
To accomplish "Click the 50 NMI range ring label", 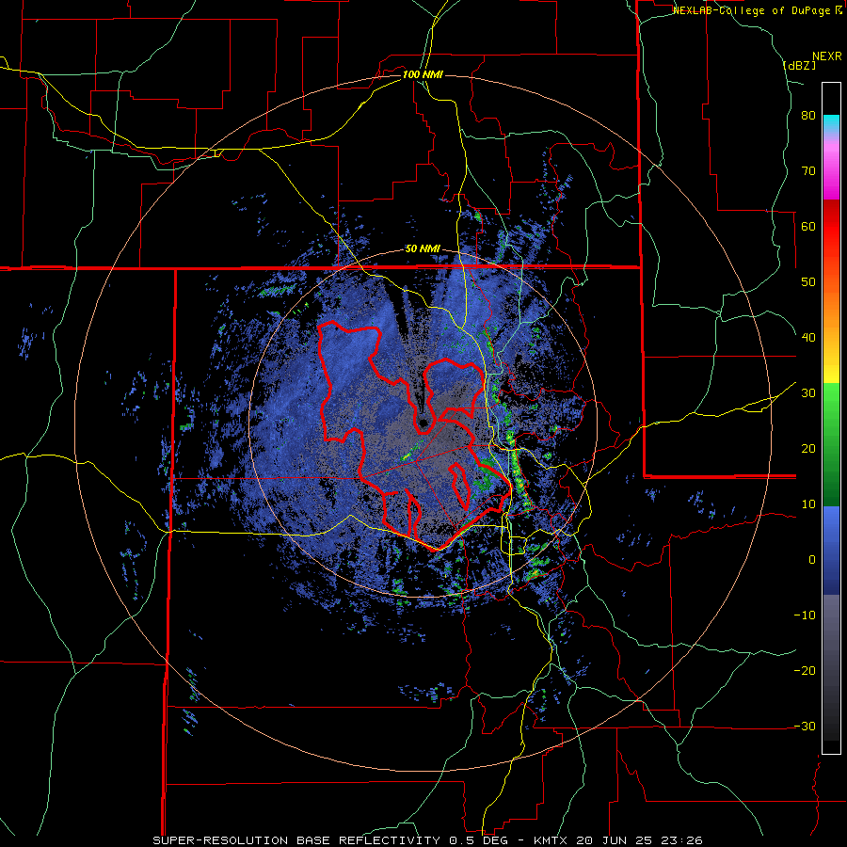I will click(x=423, y=249).
